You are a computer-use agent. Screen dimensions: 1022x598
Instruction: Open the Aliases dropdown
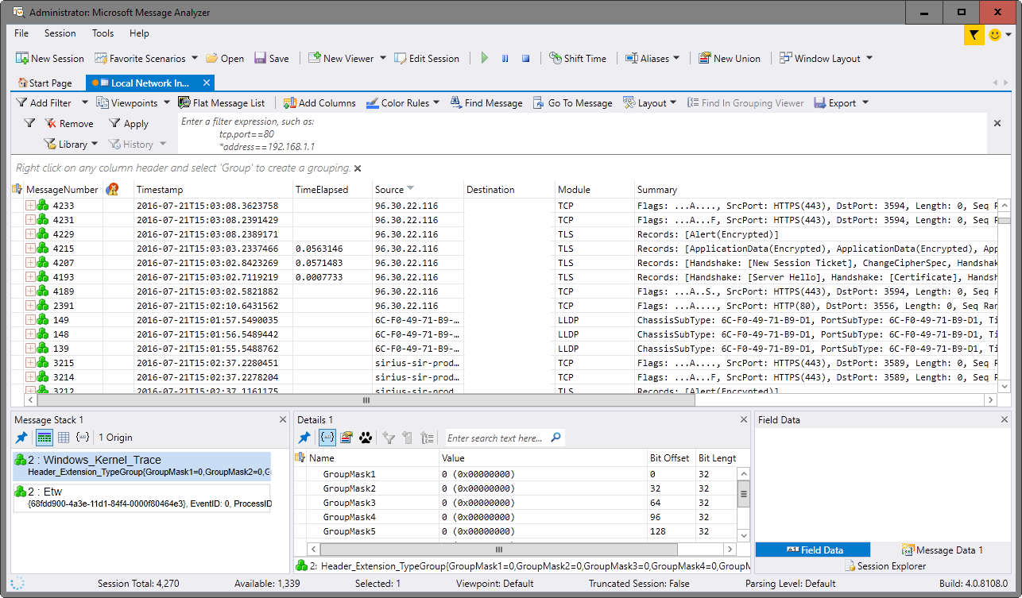coord(676,58)
